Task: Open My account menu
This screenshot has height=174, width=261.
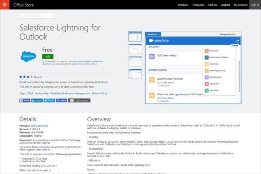Action: click(x=241, y=5)
